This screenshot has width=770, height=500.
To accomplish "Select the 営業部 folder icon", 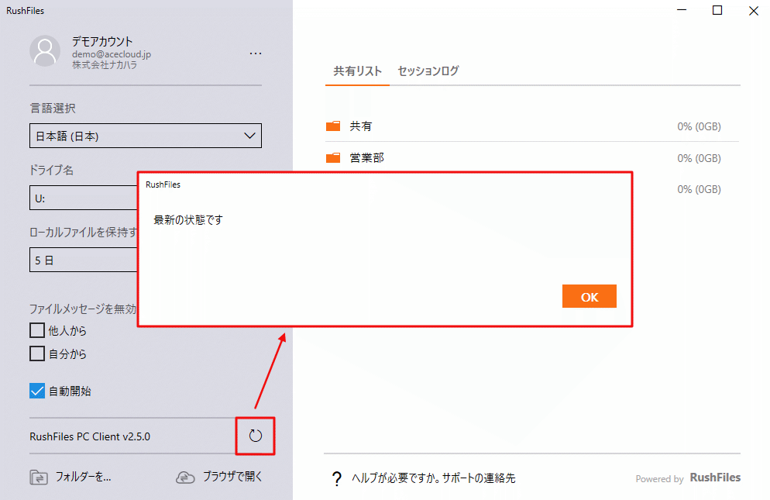I will [x=333, y=158].
